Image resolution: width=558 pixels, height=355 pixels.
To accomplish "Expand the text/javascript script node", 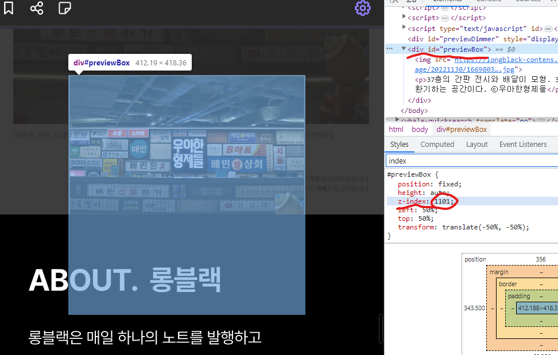I will [x=404, y=26].
